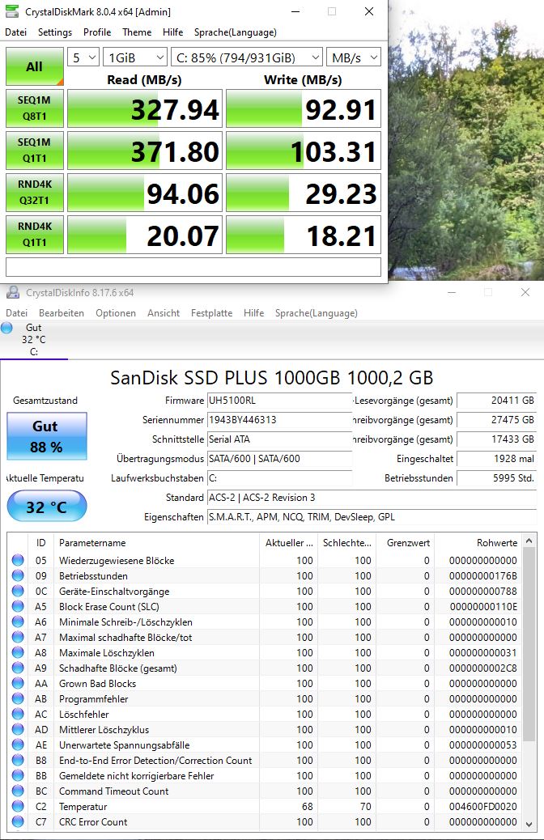The height and width of the screenshot is (840, 544).
Task: Run all benchmarks with the All button
Action: (34, 66)
